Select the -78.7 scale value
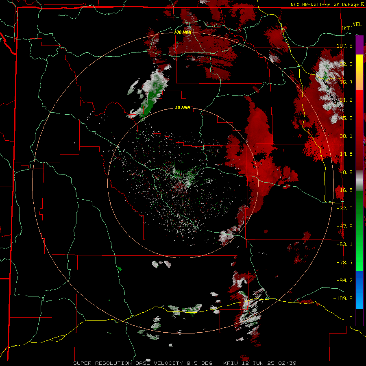 coord(344,262)
